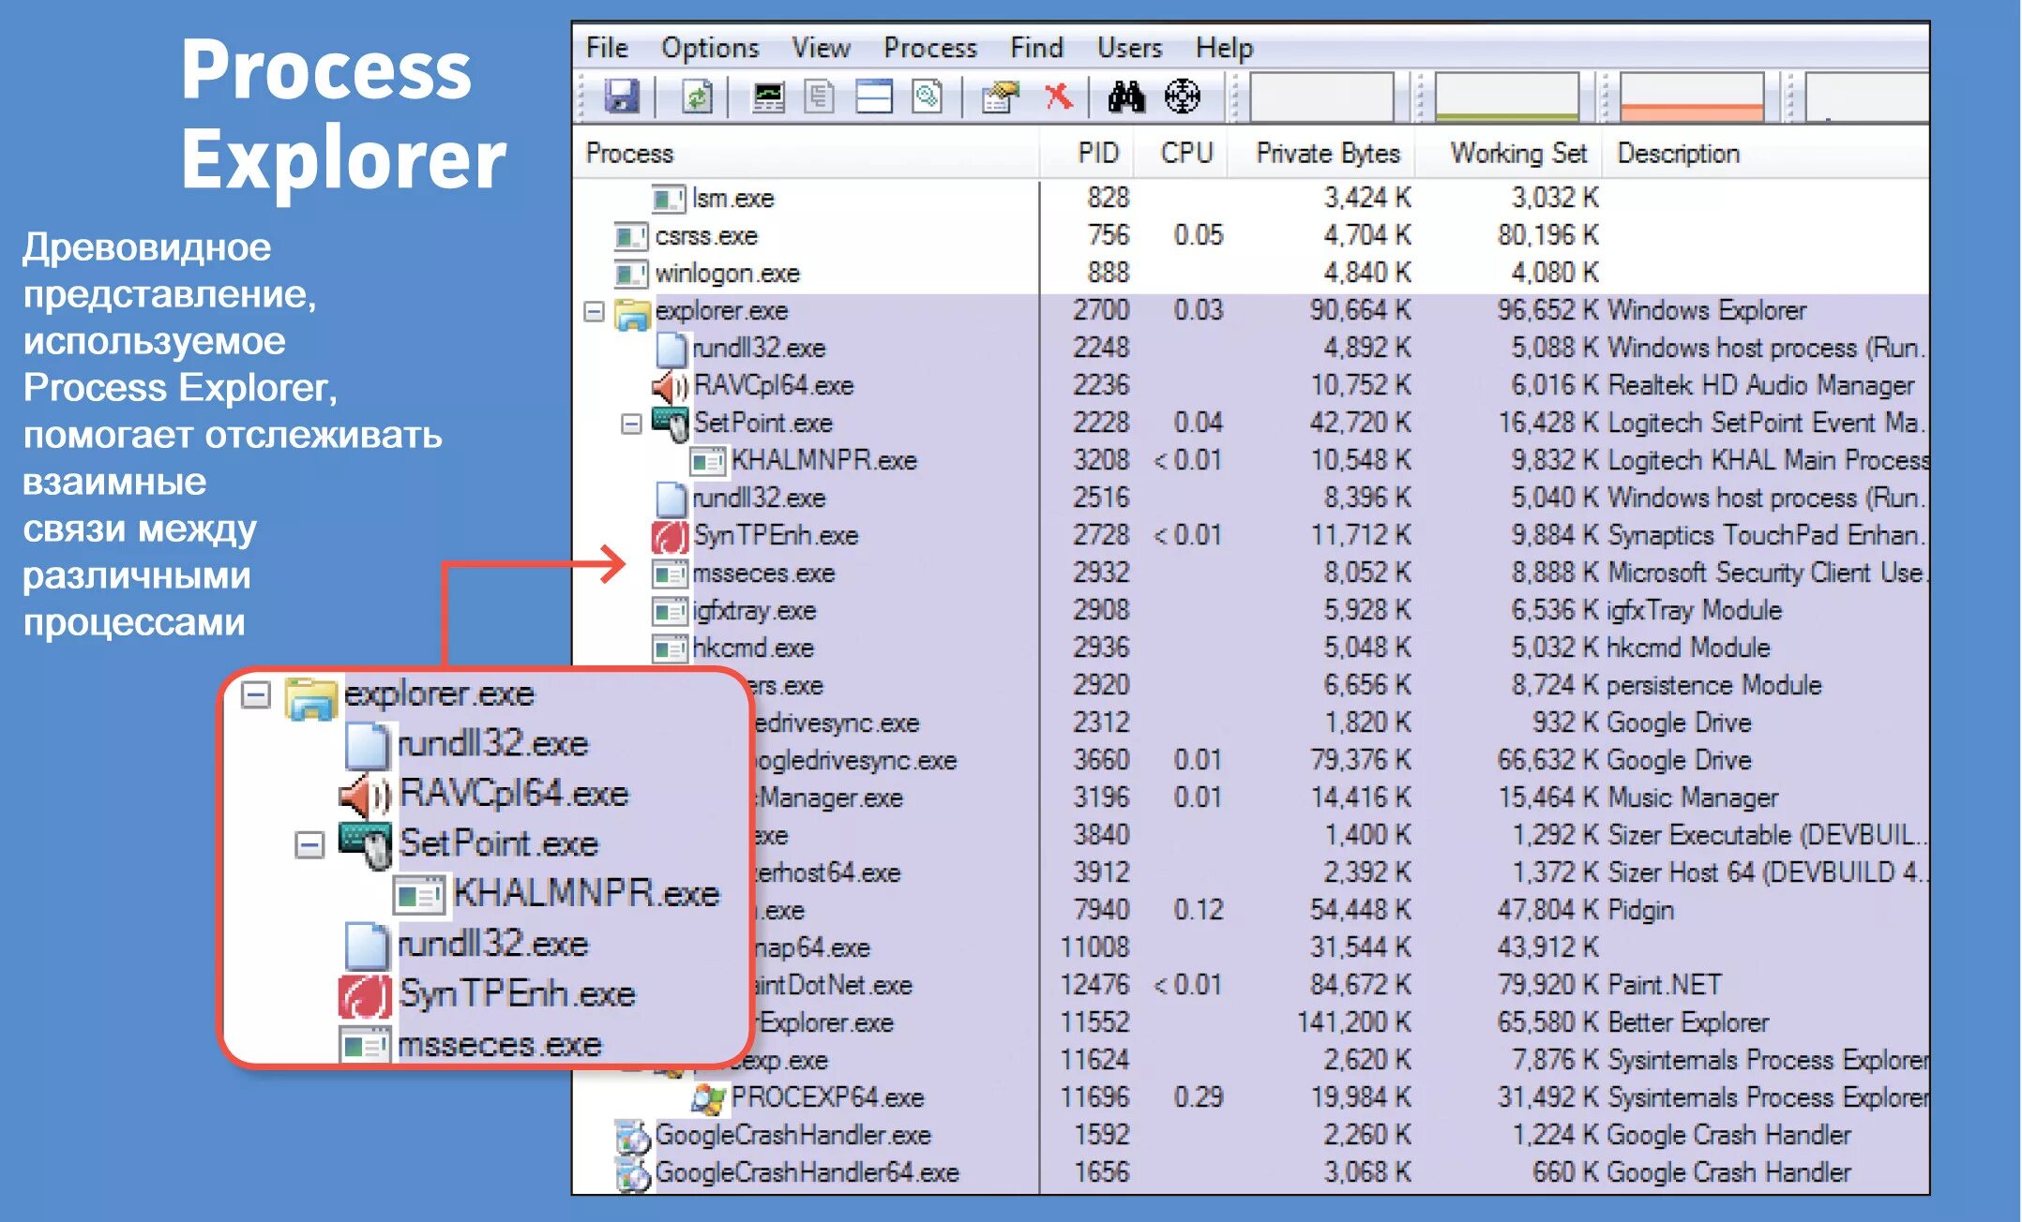Open the Find menu
The width and height of the screenshot is (2022, 1222).
1036,48
